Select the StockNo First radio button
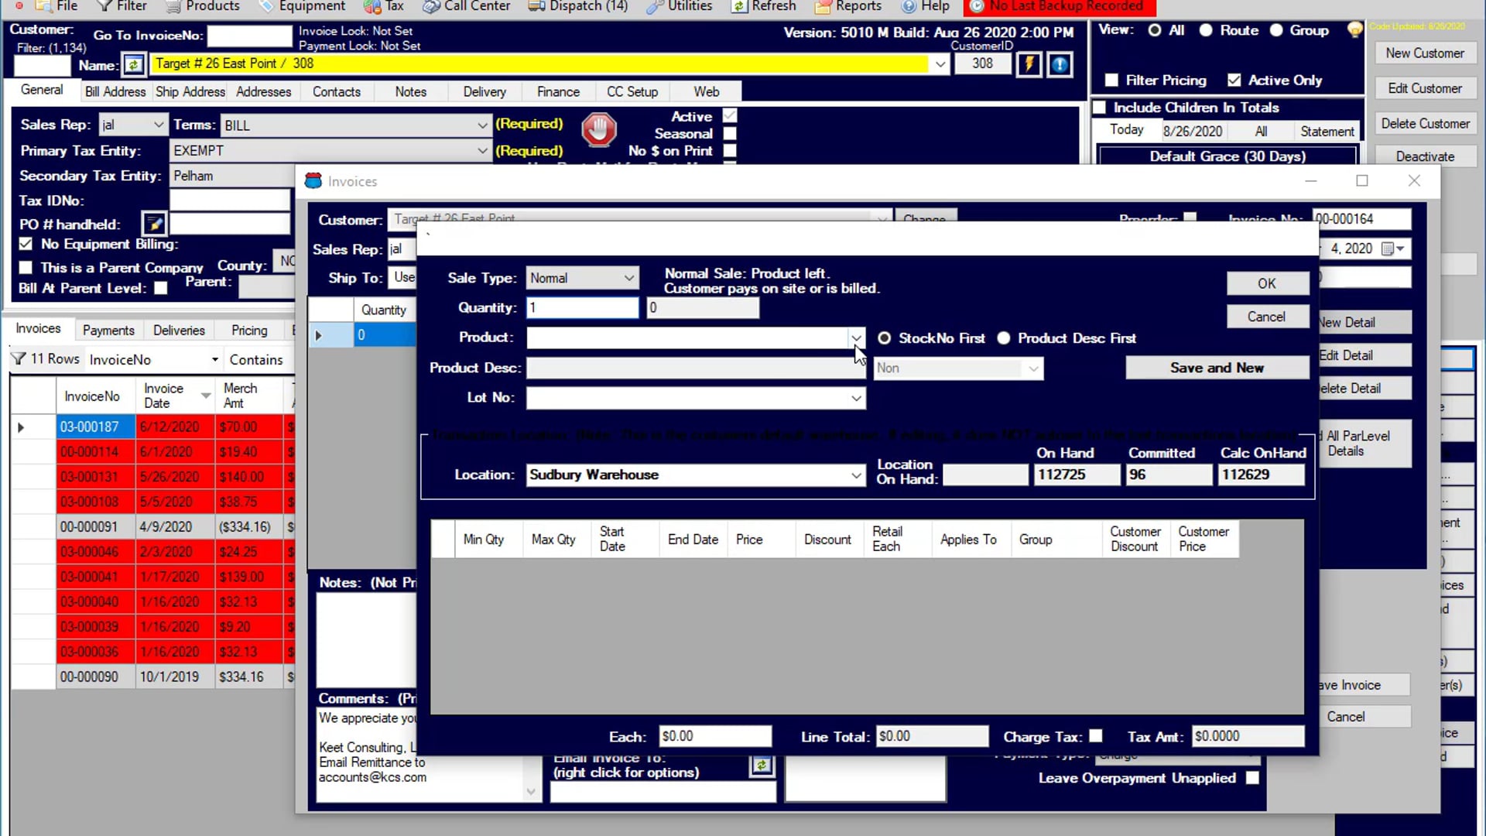Screen dimensions: 1486x836 point(884,338)
